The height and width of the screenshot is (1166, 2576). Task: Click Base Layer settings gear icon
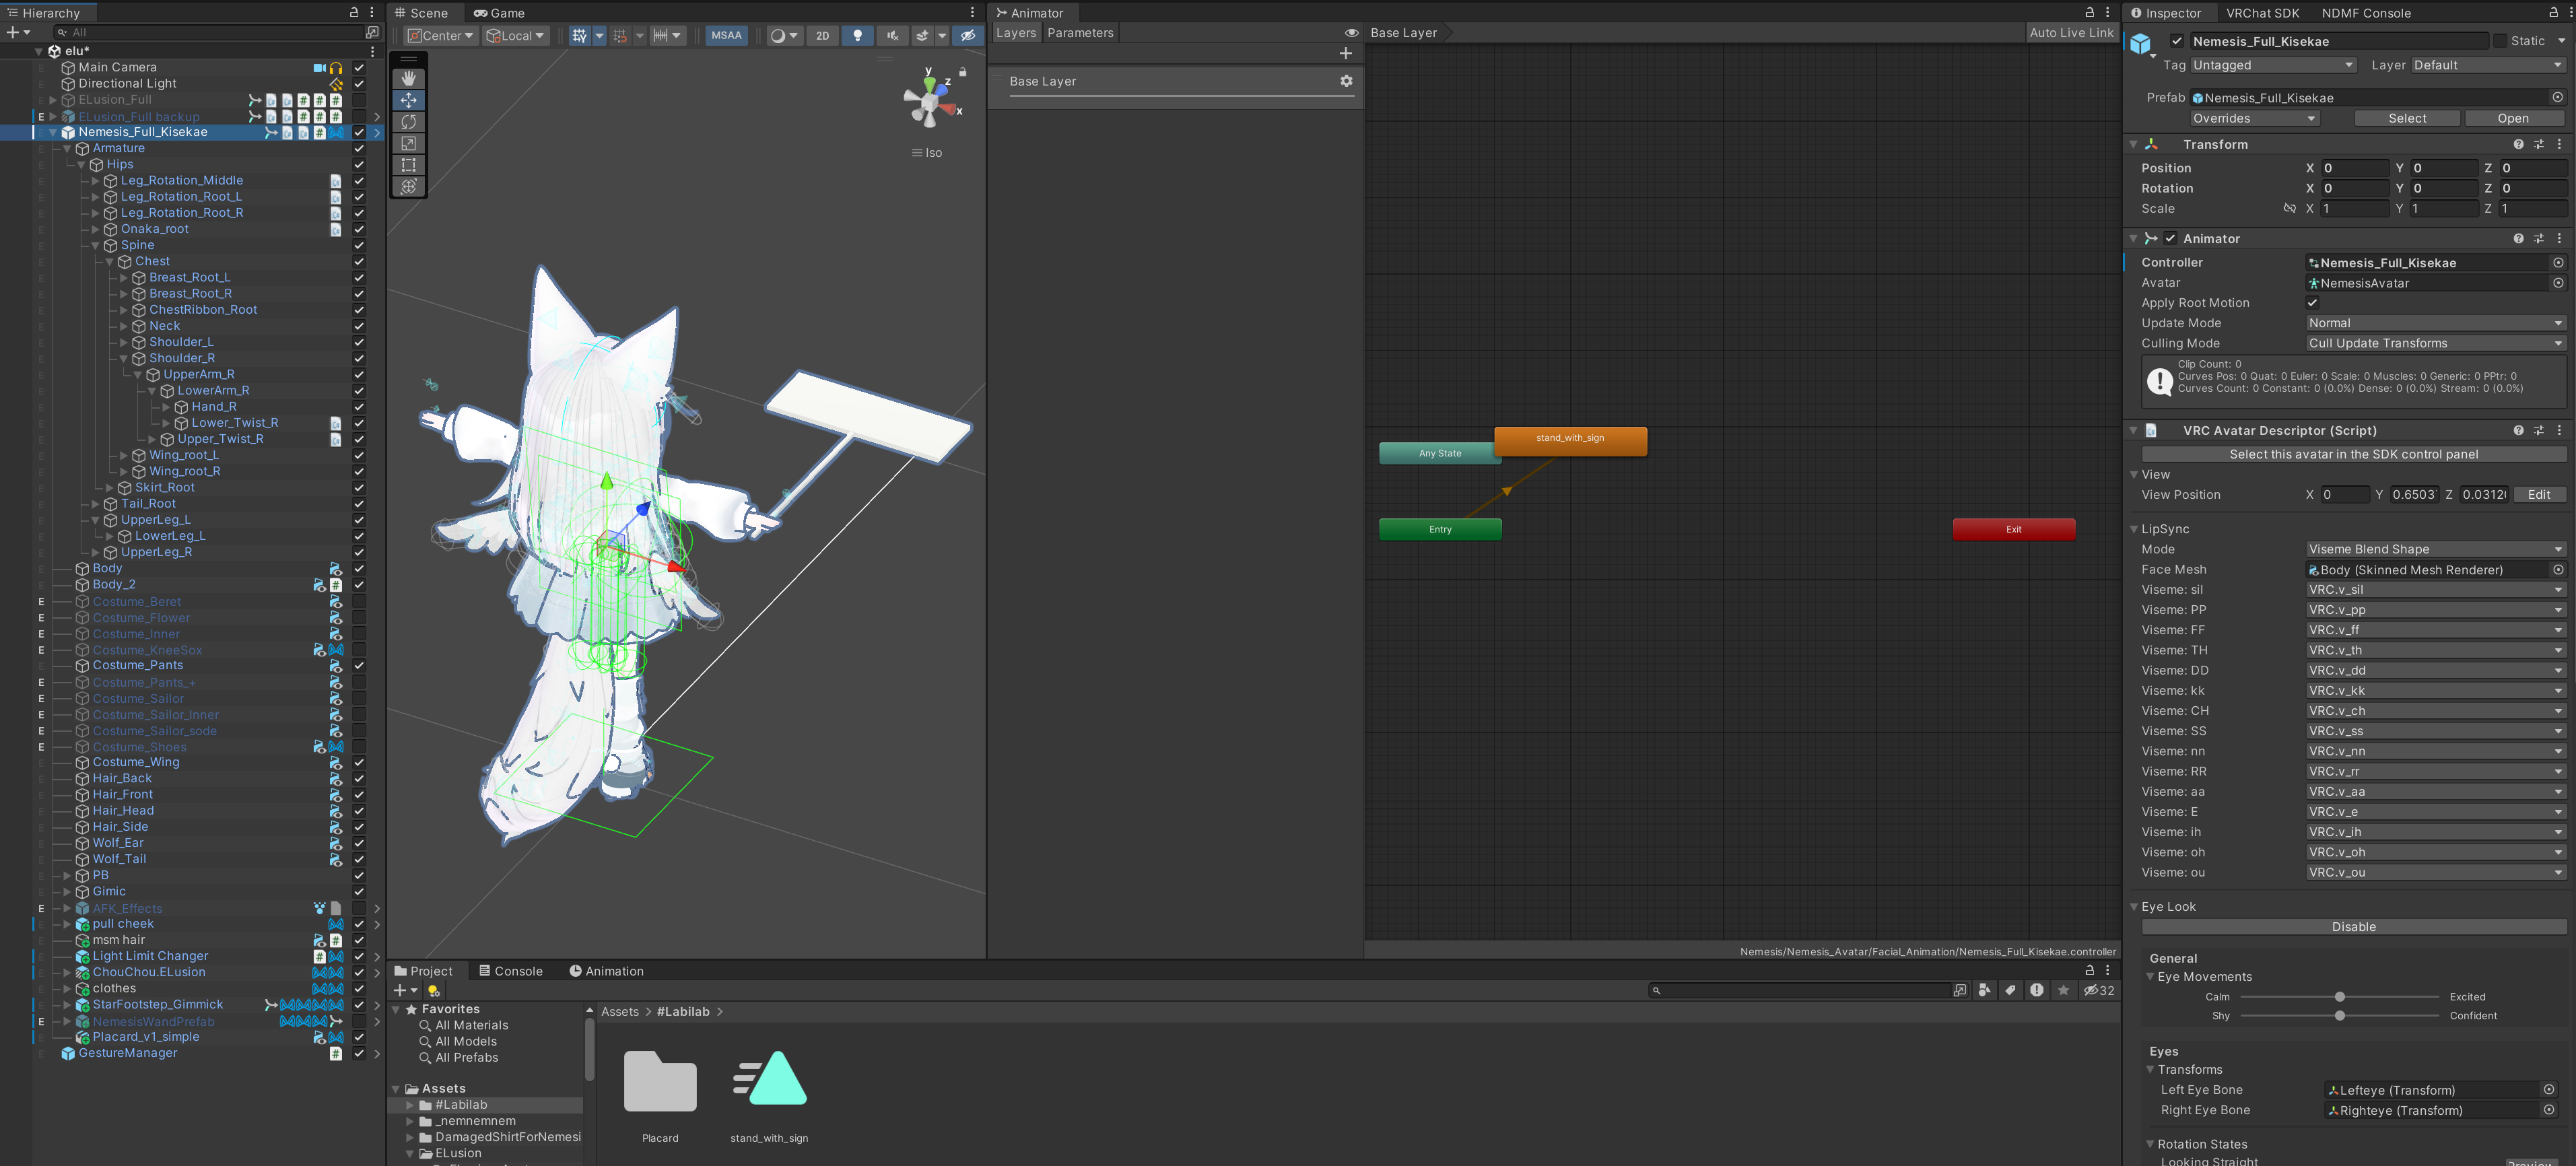click(1346, 81)
